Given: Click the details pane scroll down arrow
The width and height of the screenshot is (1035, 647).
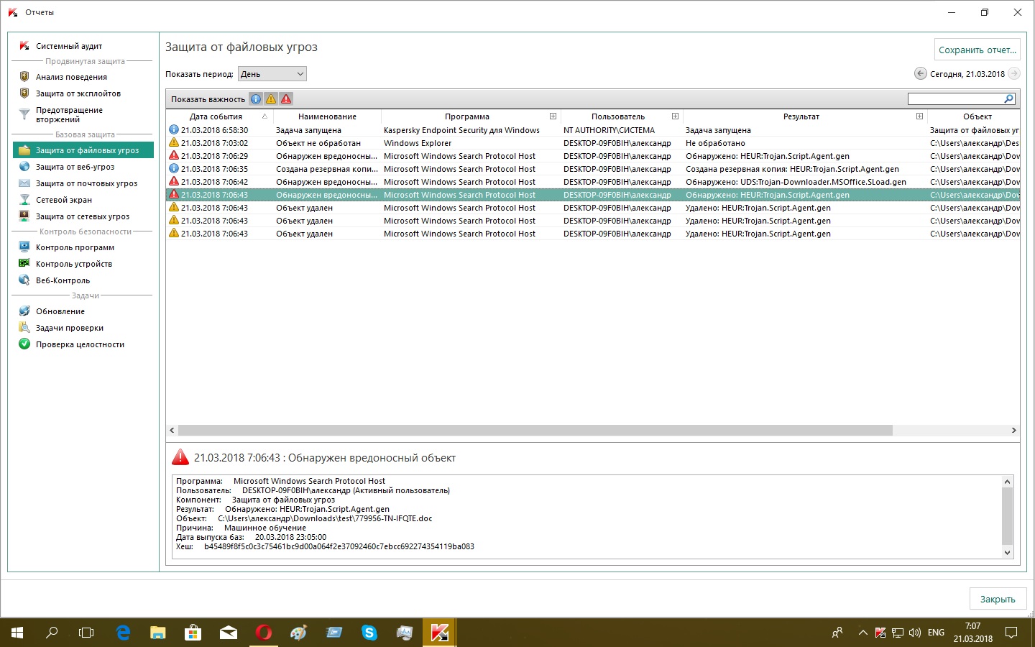Looking at the screenshot, I should tap(1007, 552).
